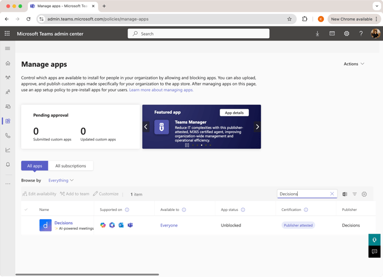Open the feedback chat floating button
383x277 pixels.
click(375, 251)
